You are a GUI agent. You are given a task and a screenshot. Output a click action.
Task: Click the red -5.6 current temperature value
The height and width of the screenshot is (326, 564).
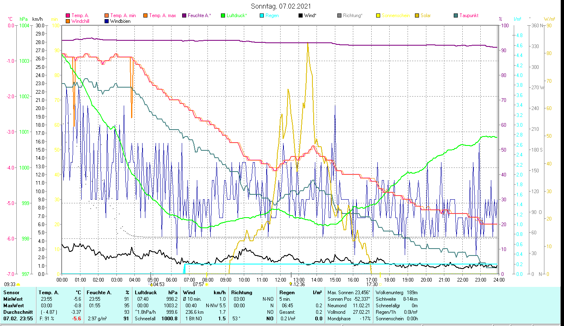click(x=76, y=319)
